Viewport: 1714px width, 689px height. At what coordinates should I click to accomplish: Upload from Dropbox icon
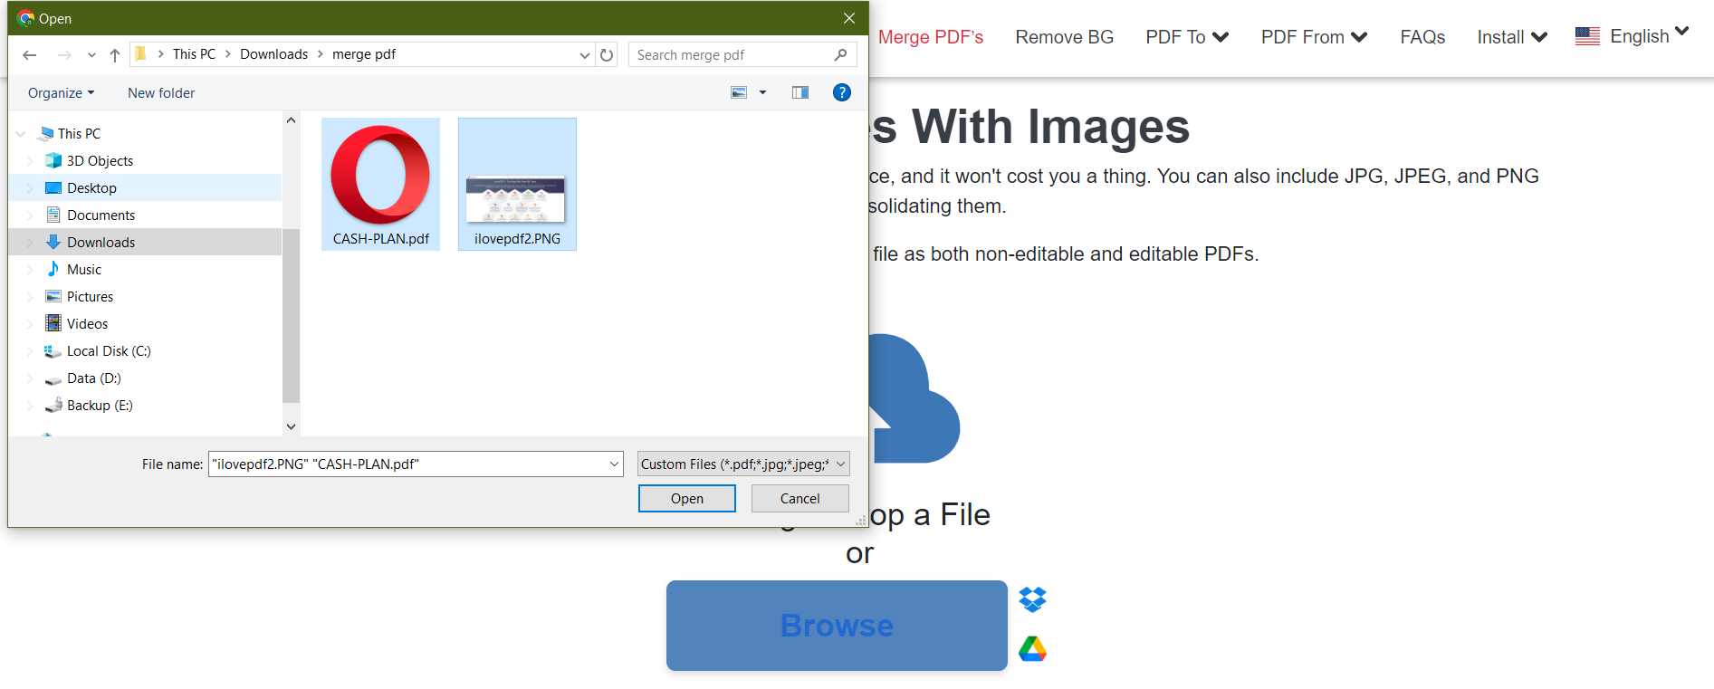[x=1032, y=599]
